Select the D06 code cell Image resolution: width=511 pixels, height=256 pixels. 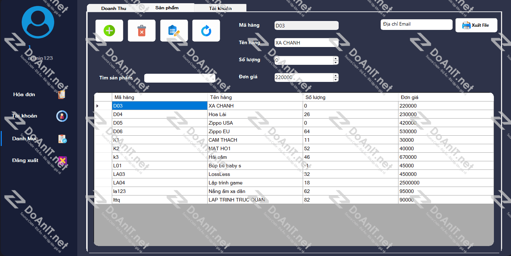click(x=160, y=131)
